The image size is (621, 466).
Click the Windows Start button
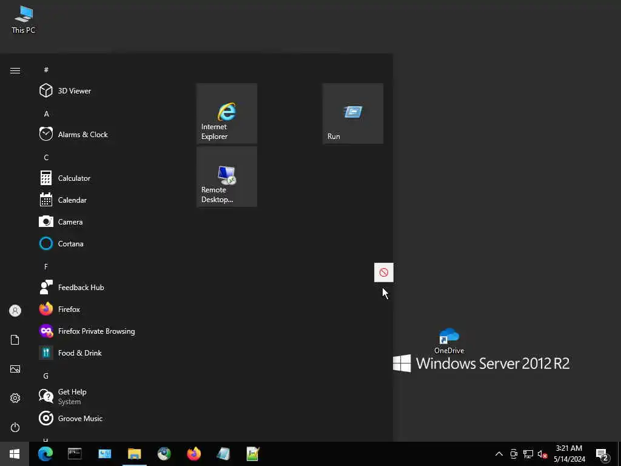(x=15, y=454)
